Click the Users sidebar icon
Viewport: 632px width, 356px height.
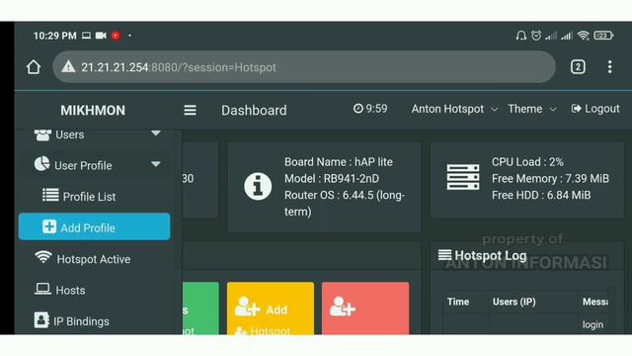click(42, 134)
